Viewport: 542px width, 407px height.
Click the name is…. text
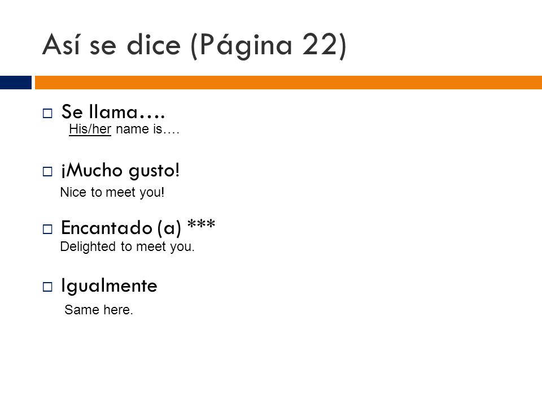[x=147, y=129]
